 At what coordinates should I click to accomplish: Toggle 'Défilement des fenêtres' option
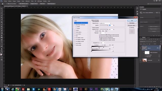tap(6, 4)
